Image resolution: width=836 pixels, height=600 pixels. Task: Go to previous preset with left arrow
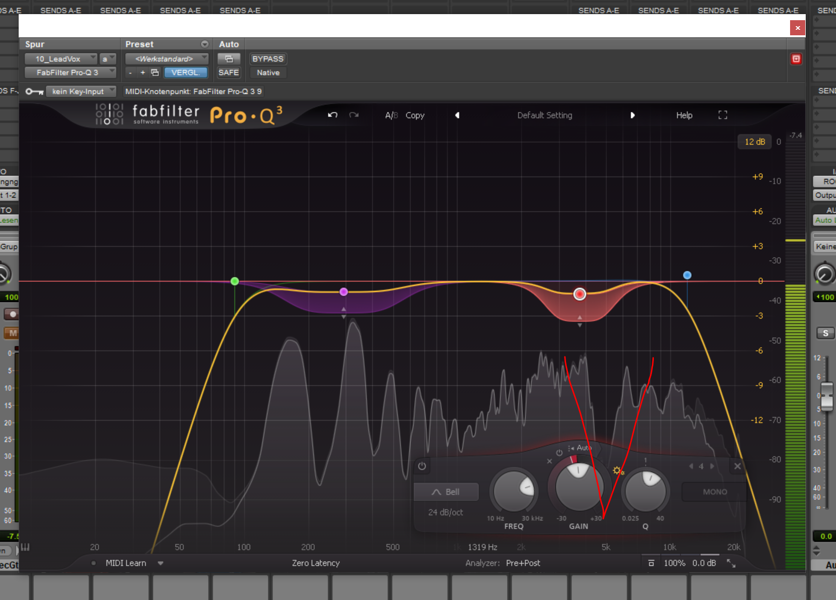pos(457,115)
